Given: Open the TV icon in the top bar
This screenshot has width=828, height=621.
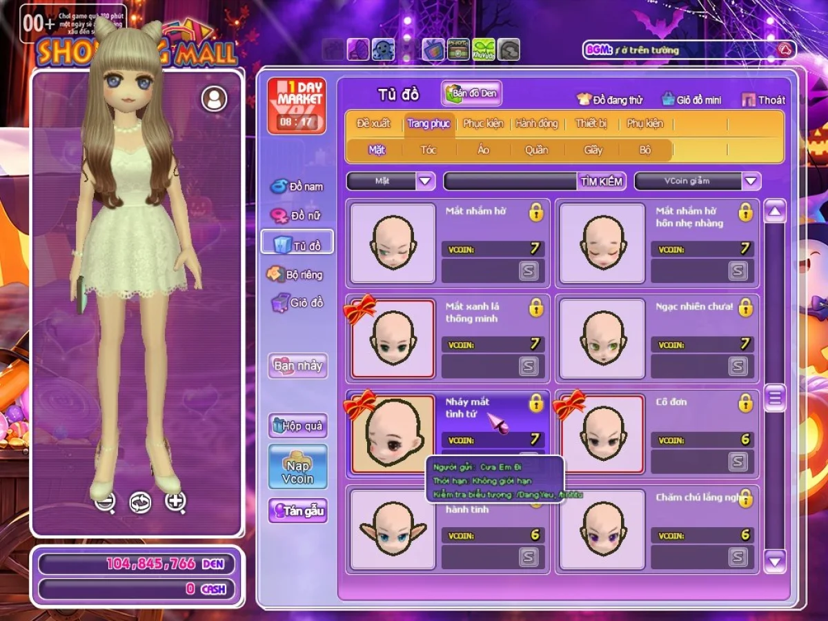Looking at the screenshot, I should (x=433, y=50).
